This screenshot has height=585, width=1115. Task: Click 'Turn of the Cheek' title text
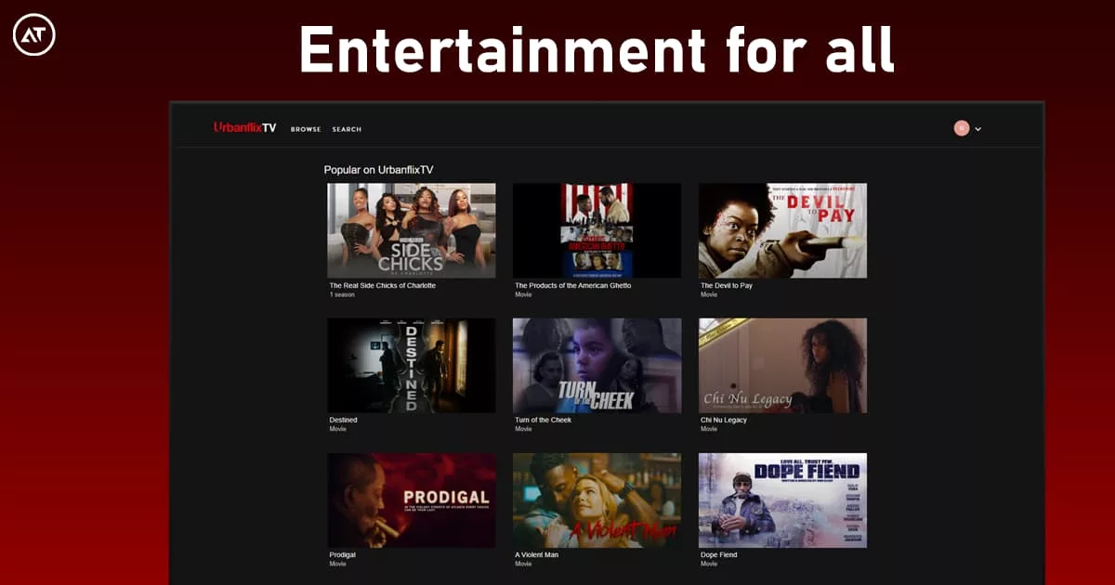(x=544, y=420)
